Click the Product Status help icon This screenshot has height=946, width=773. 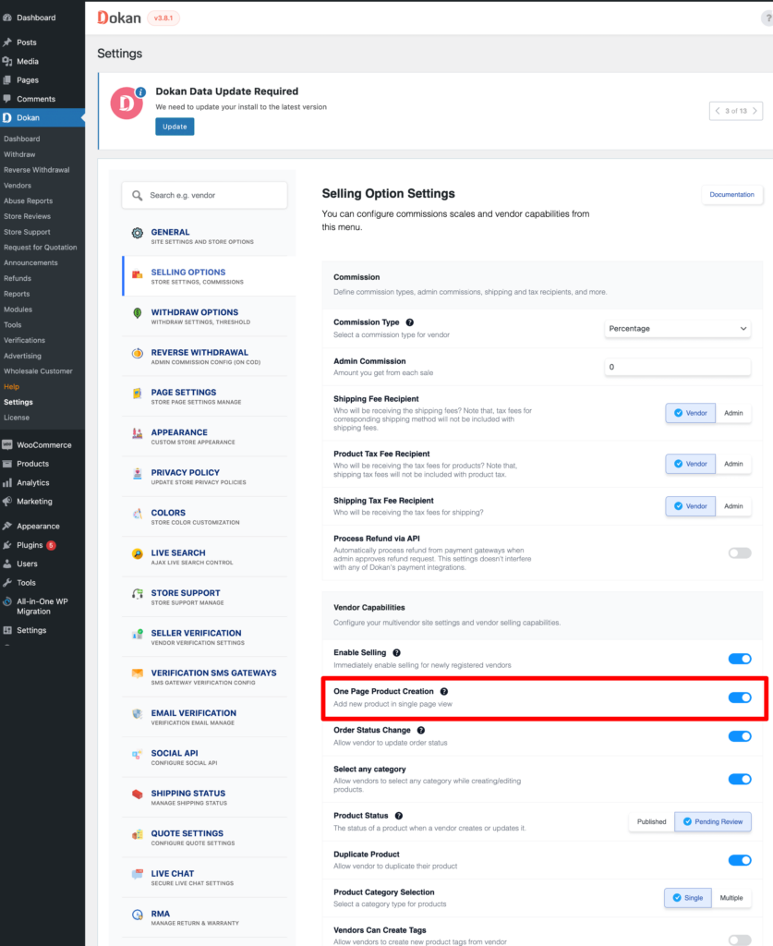[x=399, y=816]
